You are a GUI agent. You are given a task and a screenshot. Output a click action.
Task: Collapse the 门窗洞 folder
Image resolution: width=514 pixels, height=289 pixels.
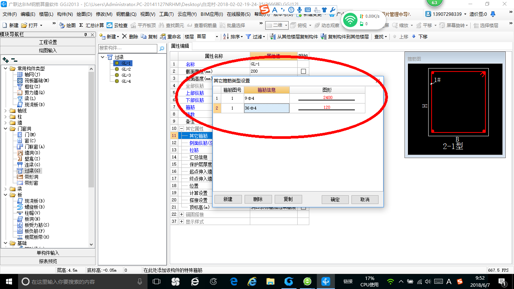coord(6,129)
